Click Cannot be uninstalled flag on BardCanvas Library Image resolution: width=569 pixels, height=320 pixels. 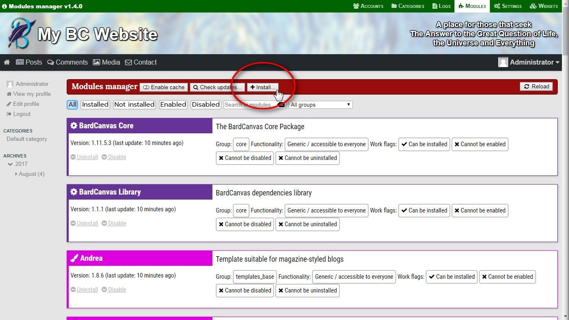pos(307,224)
